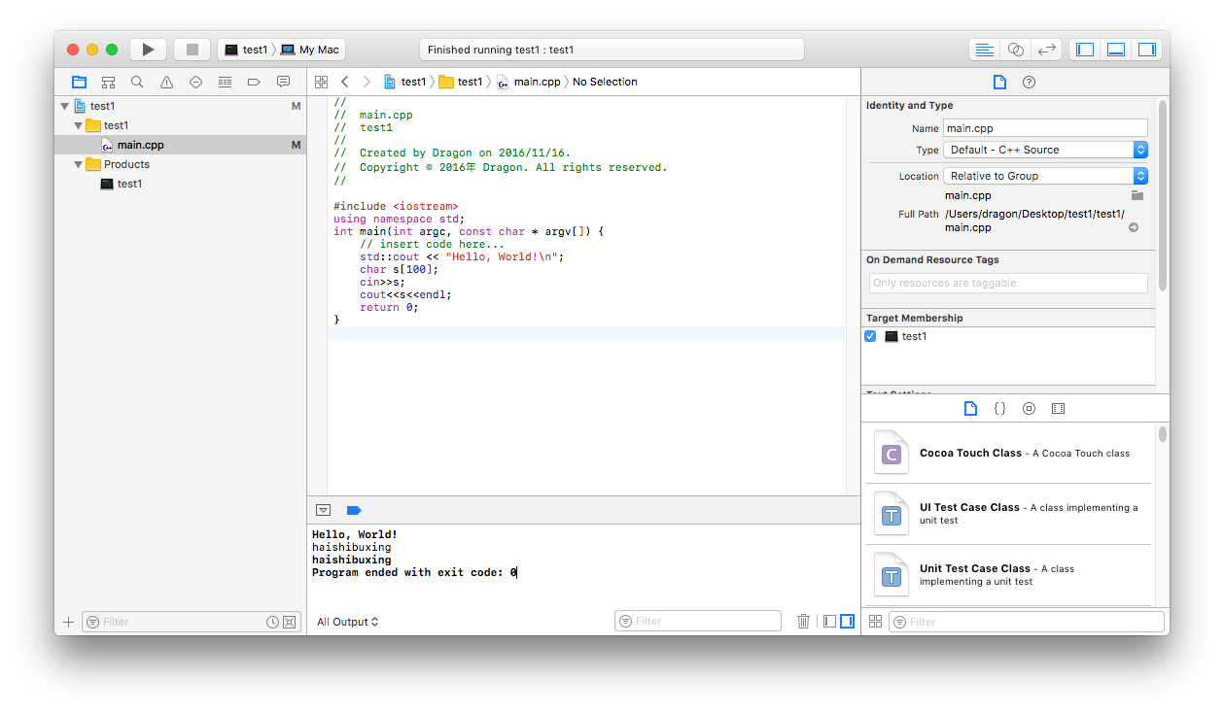Choose file location folder icon
The width and height of the screenshot is (1224, 713).
coord(1137,195)
